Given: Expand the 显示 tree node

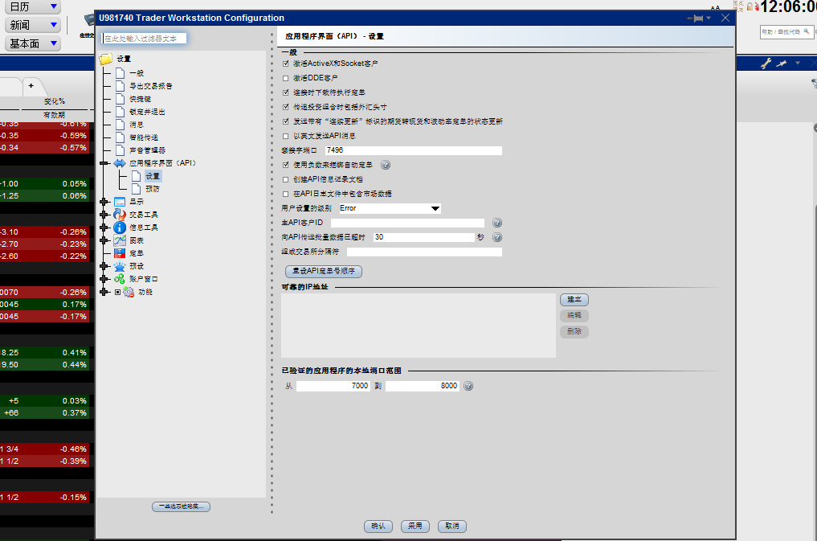Looking at the screenshot, I should tap(104, 202).
